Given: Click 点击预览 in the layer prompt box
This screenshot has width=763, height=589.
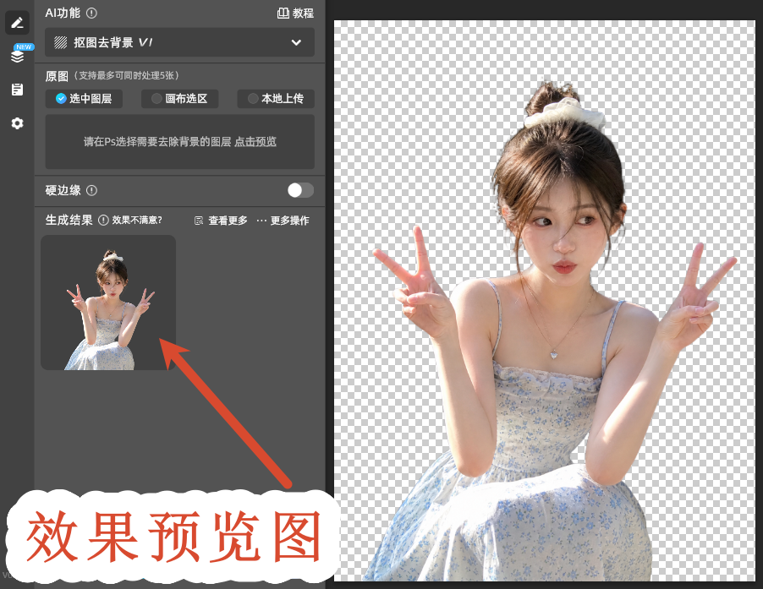Looking at the screenshot, I should (255, 141).
